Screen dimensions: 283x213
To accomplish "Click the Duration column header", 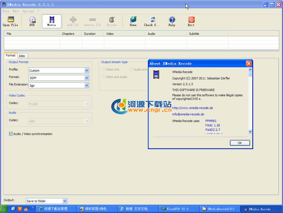I will 90,34.
